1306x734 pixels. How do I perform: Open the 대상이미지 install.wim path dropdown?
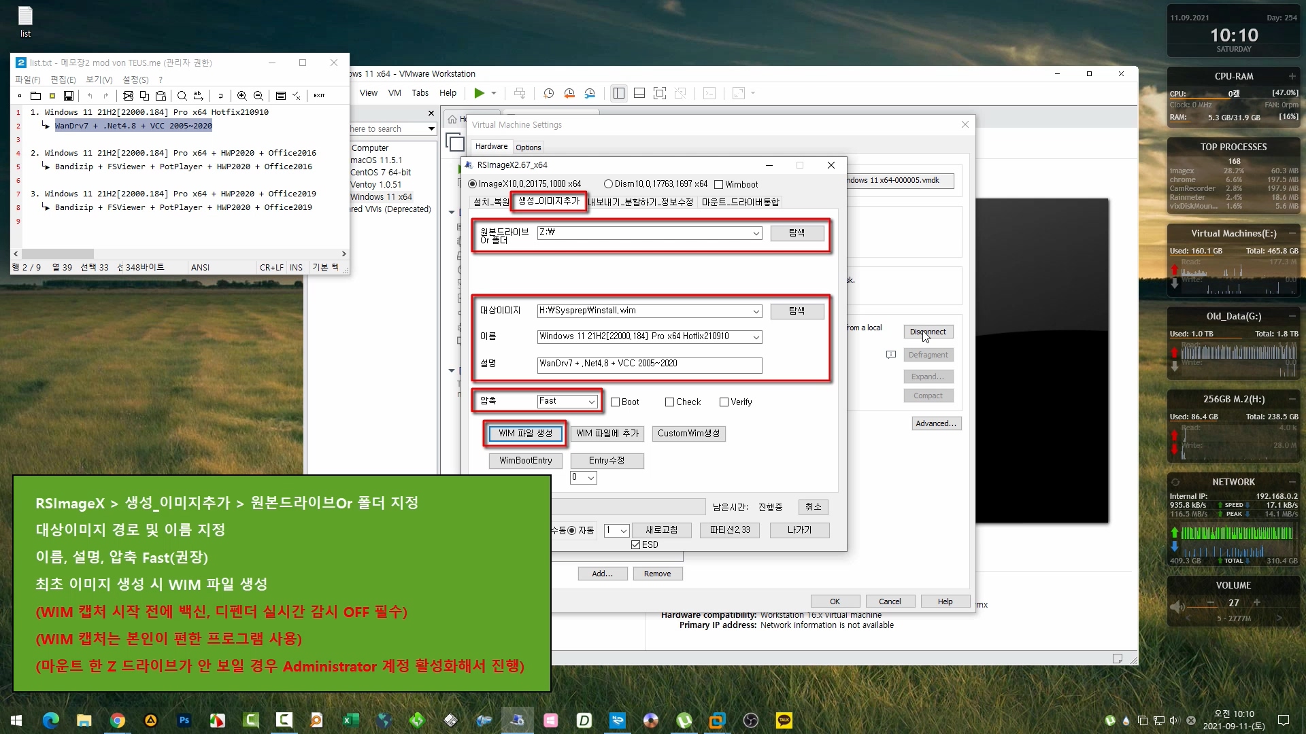756,311
